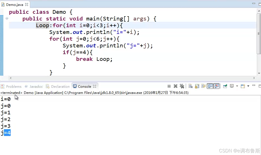Minimize the editor area
The width and height of the screenshot is (261, 155).
pyautogui.click(x=254, y=4)
